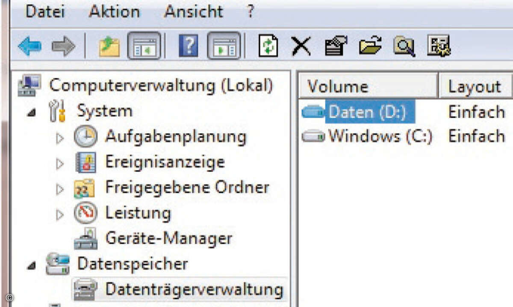Click the Layout column header
Viewport: 513px width, 307px height.
pyautogui.click(x=475, y=86)
